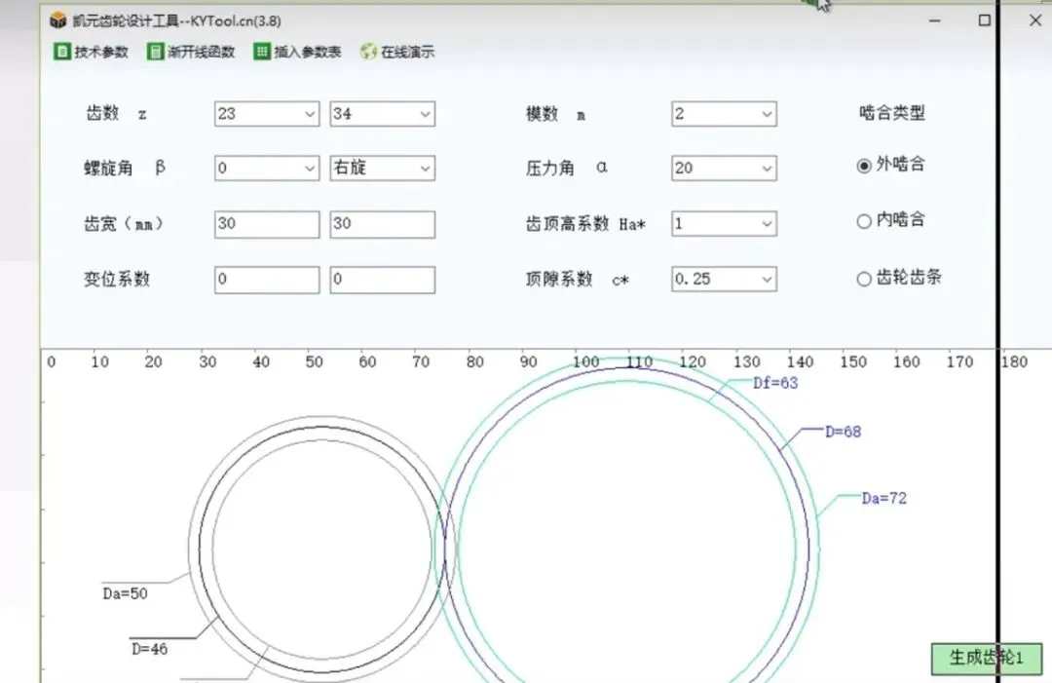The width and height of the screenshot is (1052, 683).
Task: Open the 技术参数 toolbar item
Action: click(91, 52)
